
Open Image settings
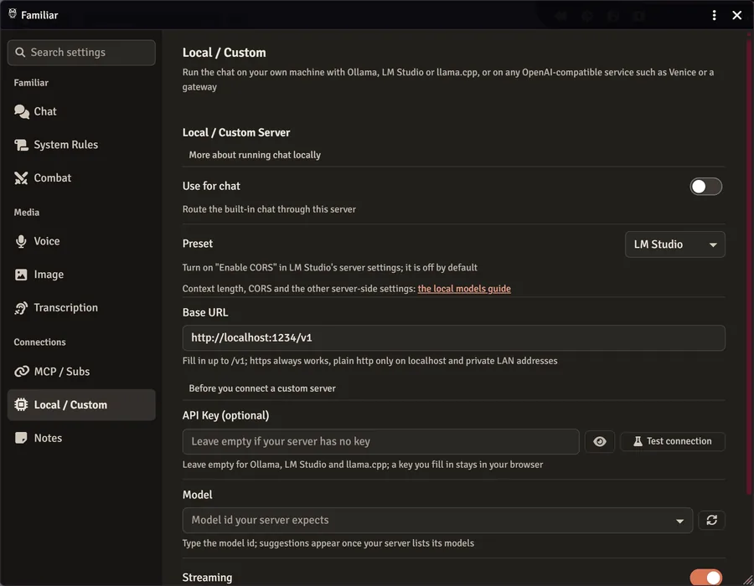(x=81, y=275)
